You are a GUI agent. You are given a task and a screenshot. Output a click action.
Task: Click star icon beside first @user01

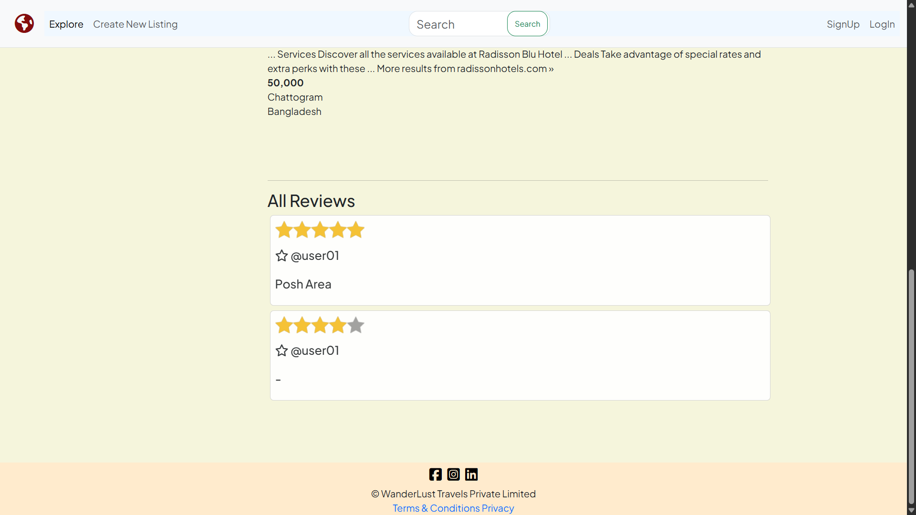(x=281, y=256)
